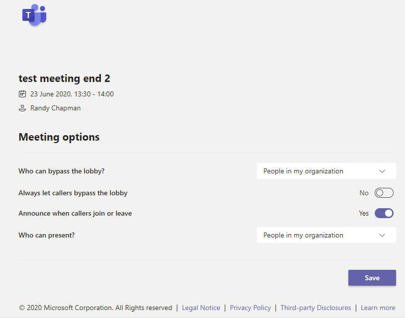405x318 pixels.
Task: Open the Legal Notice link
Action: tap(201, 308)
